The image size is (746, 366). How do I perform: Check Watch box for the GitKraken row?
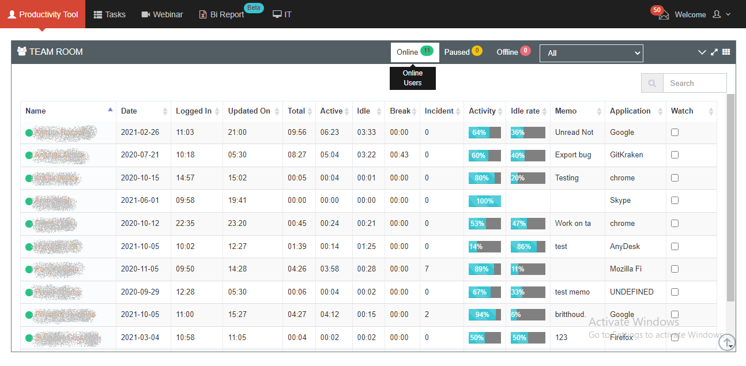pyautogui.click(x=675, y=155)
